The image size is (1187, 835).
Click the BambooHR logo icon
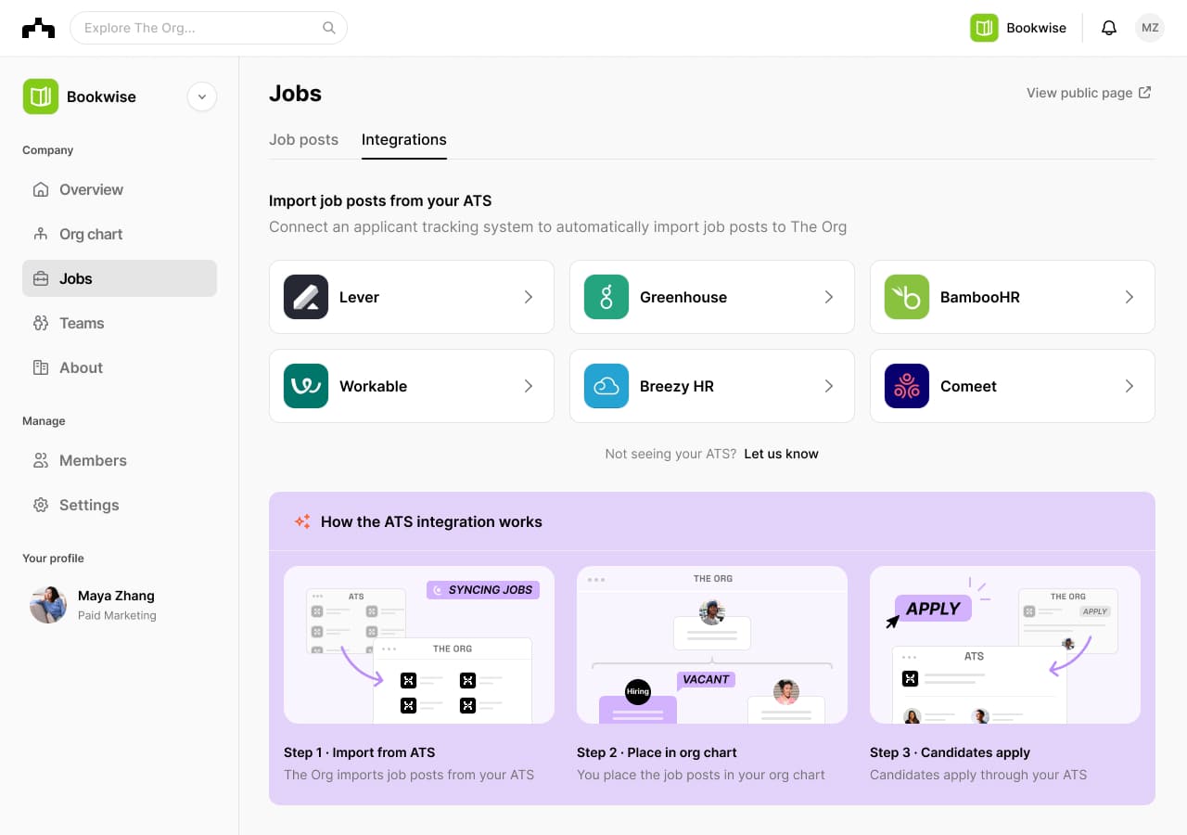pyautogui.click(x=907, y=297)
